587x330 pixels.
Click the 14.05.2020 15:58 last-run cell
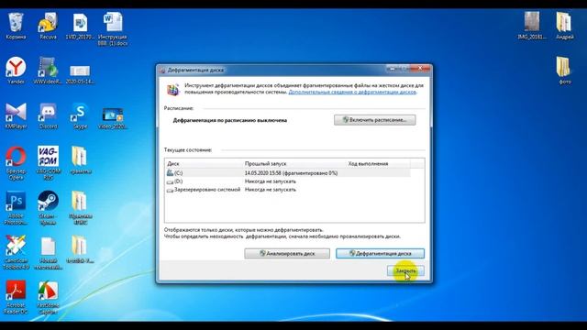tap(292, 173)
